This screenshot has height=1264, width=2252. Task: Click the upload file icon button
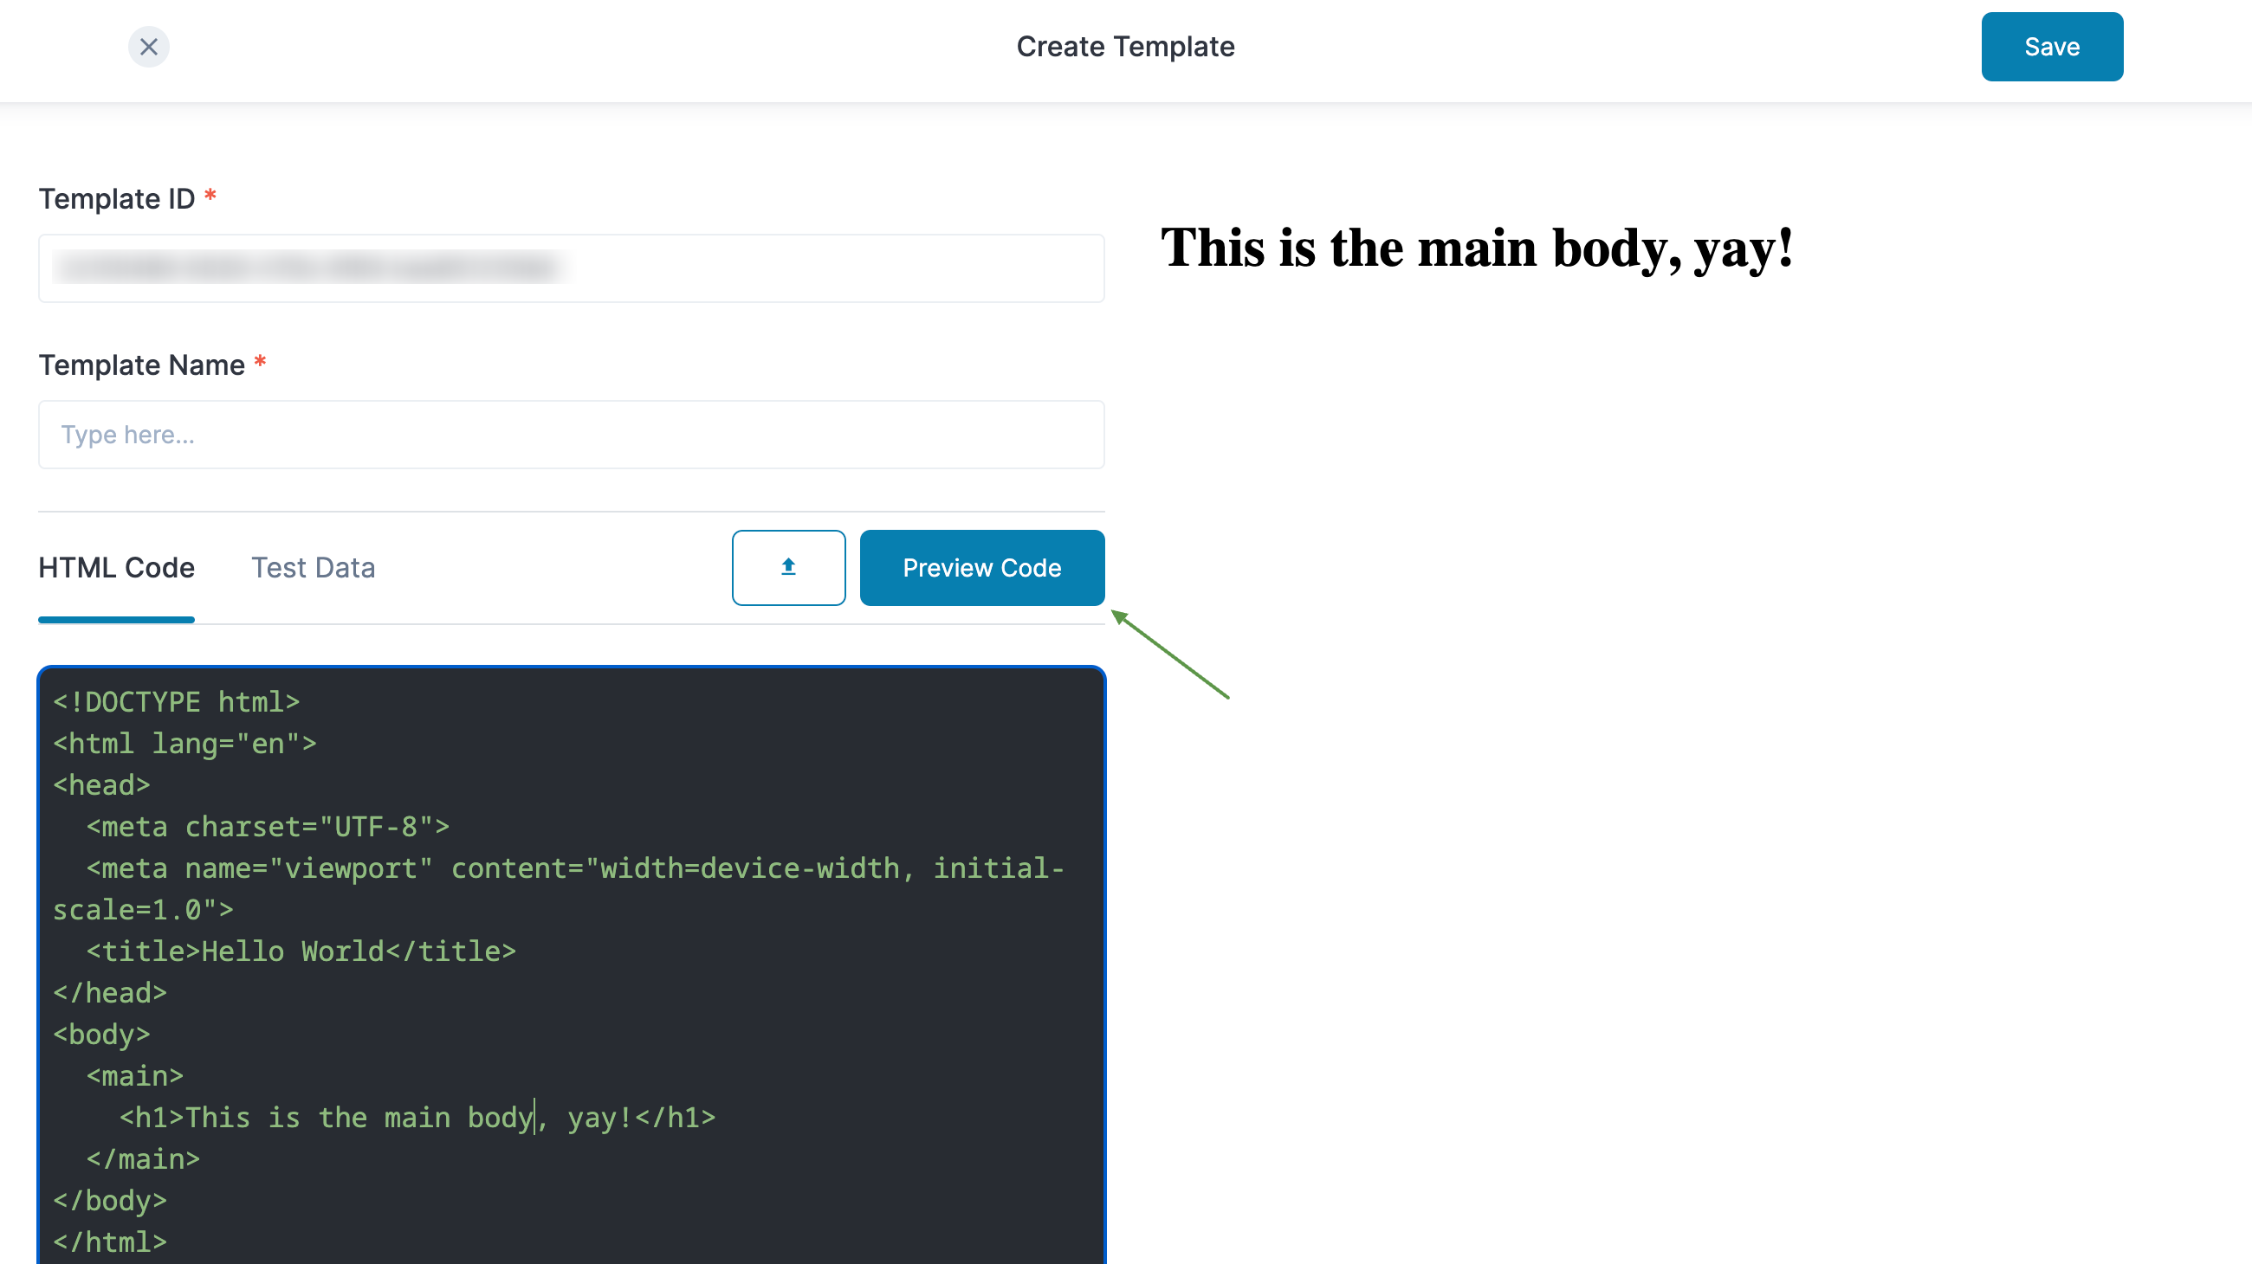pos(787,567)
